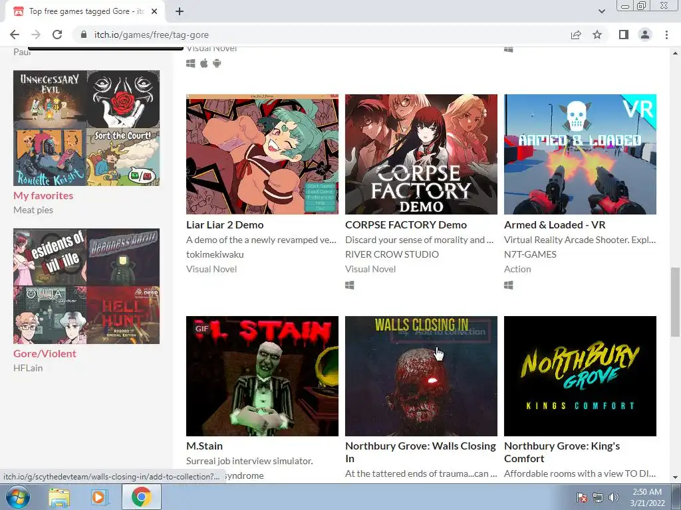Visit tokimekiwaku developer page

pos(215,254)
